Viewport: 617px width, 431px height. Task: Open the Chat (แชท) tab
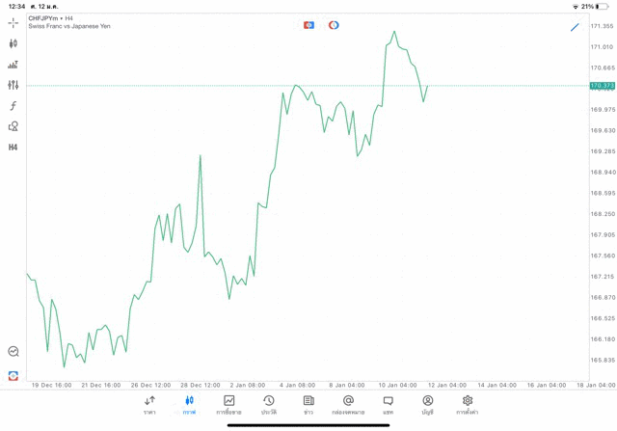click(388, 404)
